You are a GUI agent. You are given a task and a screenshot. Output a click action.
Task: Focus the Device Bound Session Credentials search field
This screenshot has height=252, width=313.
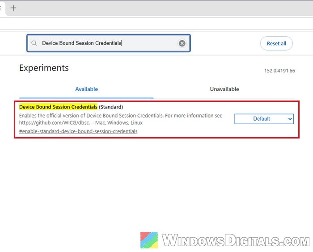[108, 43]
